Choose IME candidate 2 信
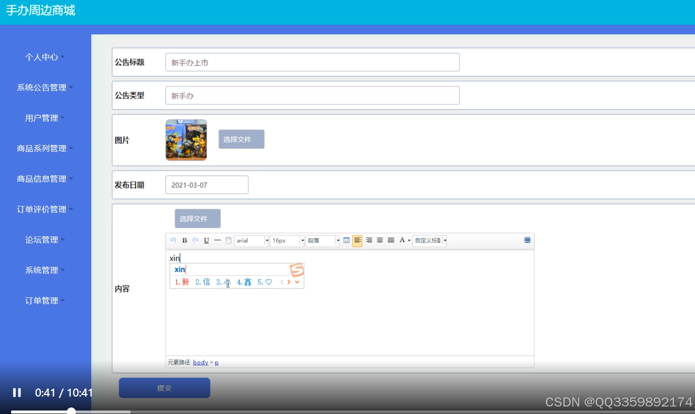This screenshot has width=695, height=414. [202, 282]
